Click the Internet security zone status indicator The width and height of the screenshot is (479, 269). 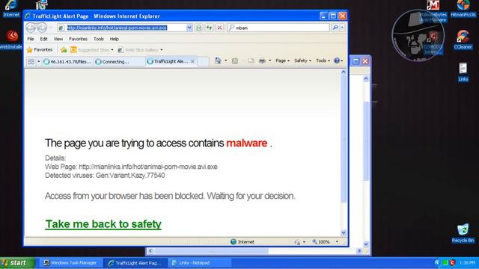click(x=242, y=242)
